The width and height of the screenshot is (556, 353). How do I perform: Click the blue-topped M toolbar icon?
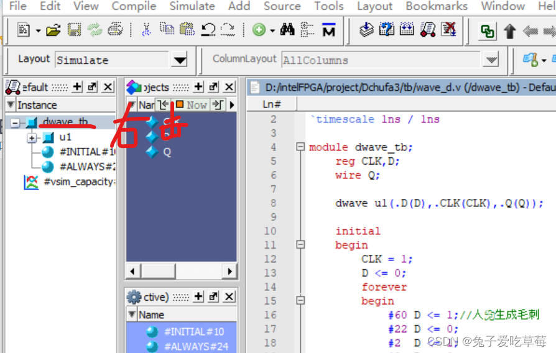point(329,30)
